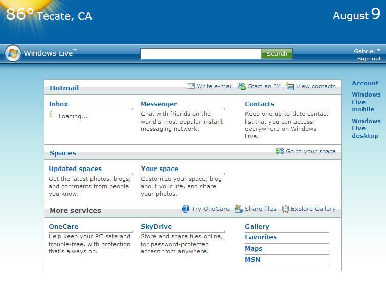Select the Maps link
386x288 pixels.
(254, 249)
